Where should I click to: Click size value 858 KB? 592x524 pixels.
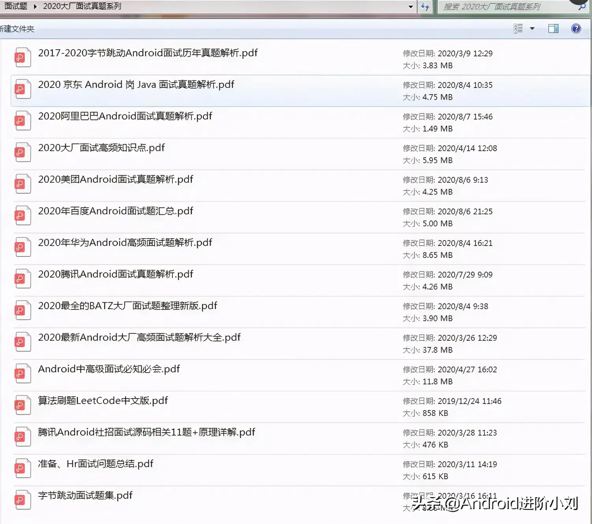435,413
